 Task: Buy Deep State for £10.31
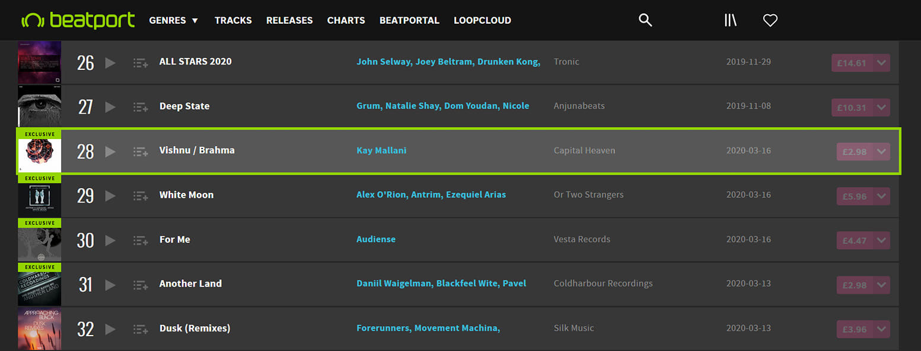tap(852, 107)
